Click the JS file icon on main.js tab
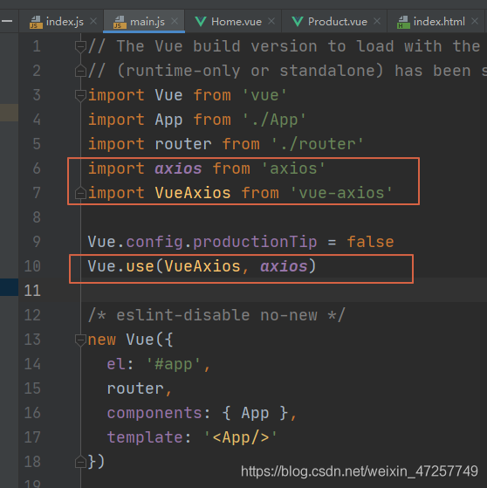The width and height of the screenshot is (487, 488). pos(120,22)
